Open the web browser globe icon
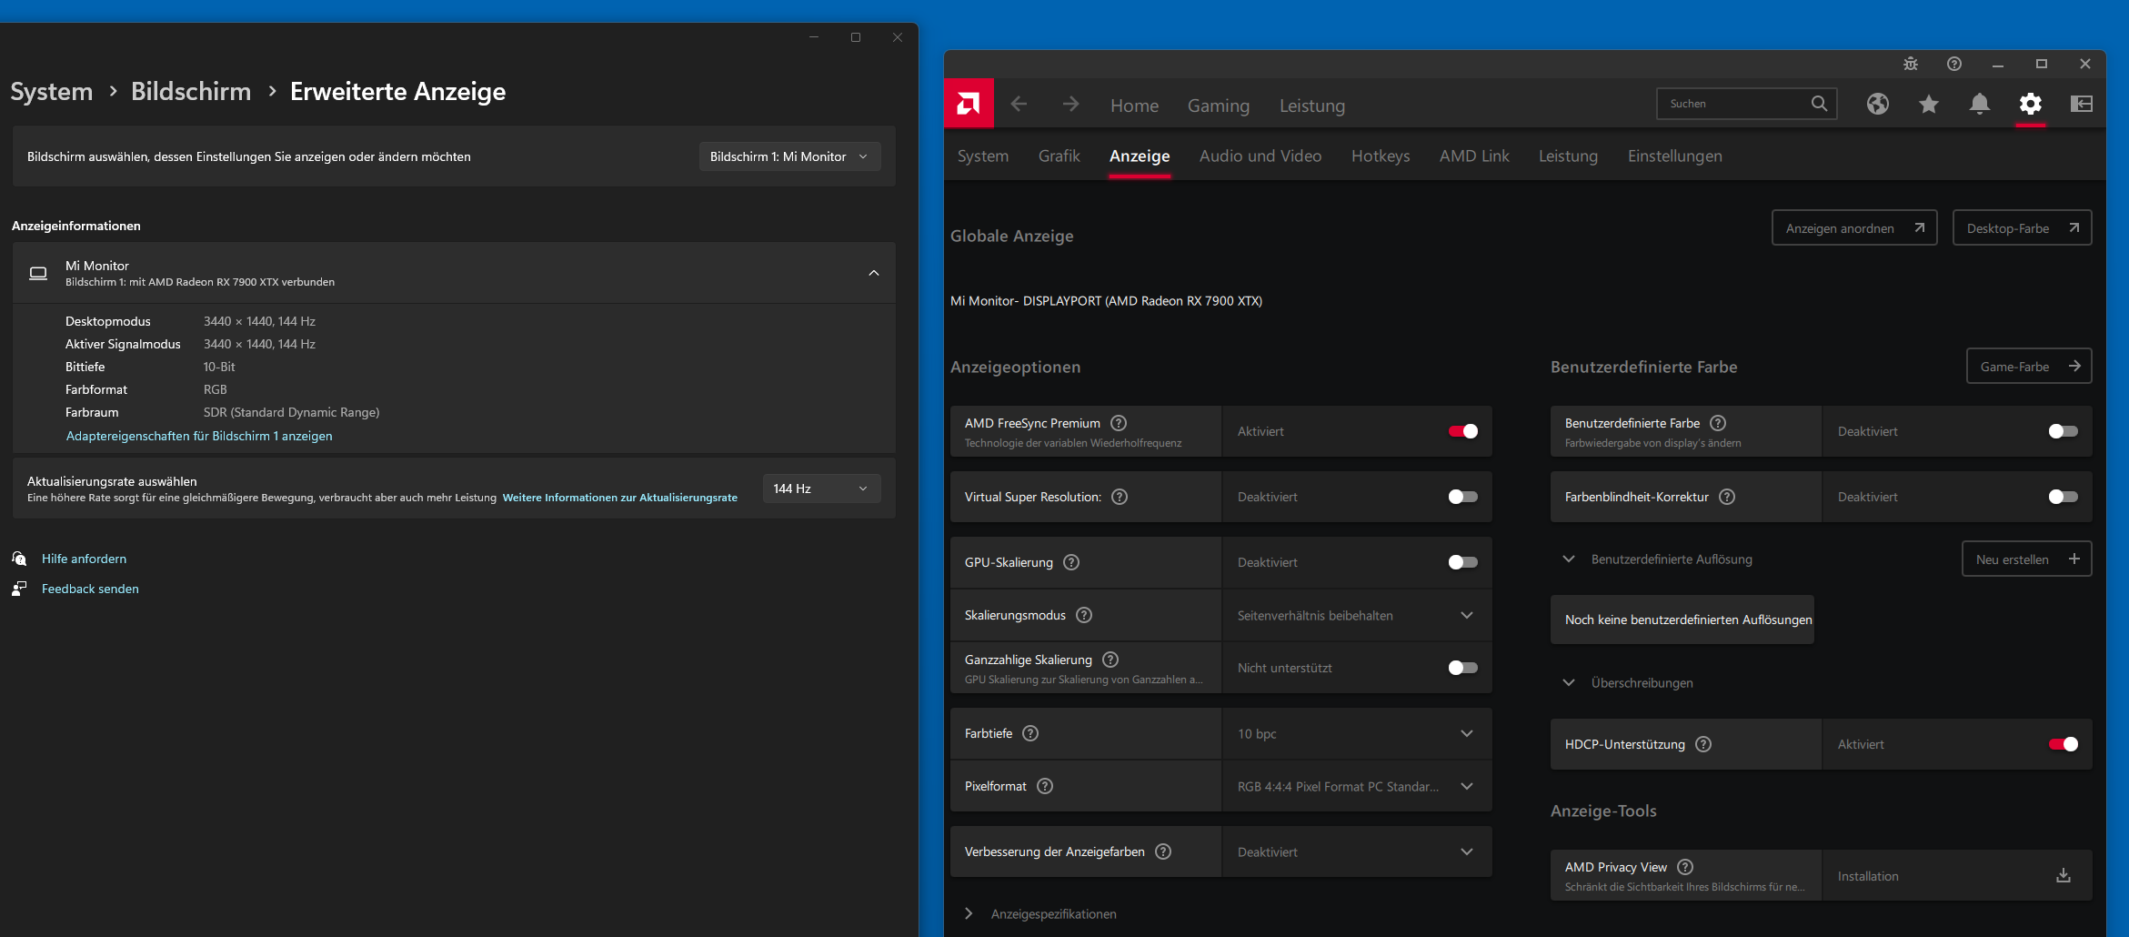 click(1877, 104)
